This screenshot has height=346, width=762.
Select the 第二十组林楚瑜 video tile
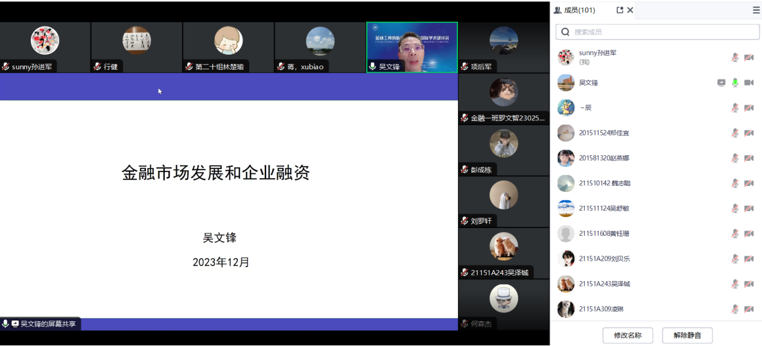[229, 47]
